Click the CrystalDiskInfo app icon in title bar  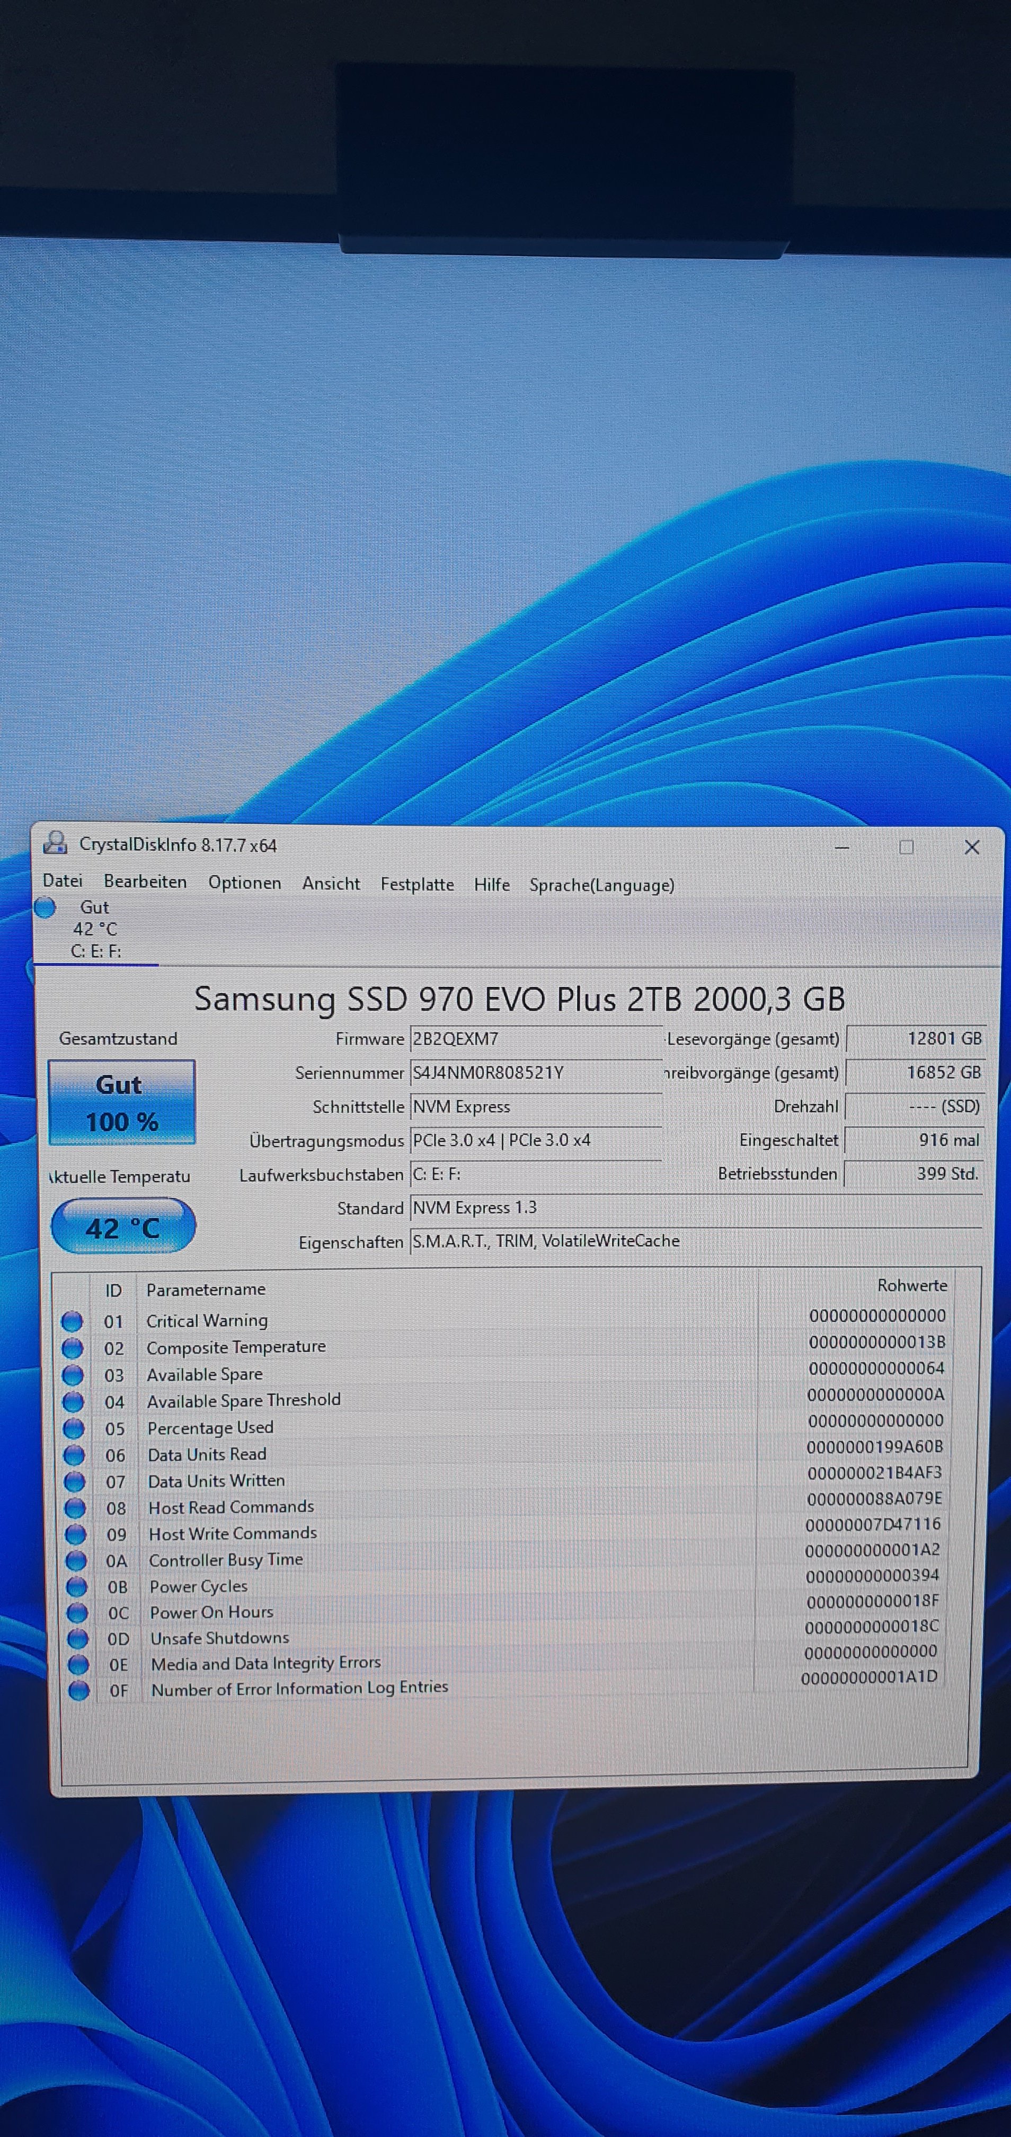[x=55, y=842]
